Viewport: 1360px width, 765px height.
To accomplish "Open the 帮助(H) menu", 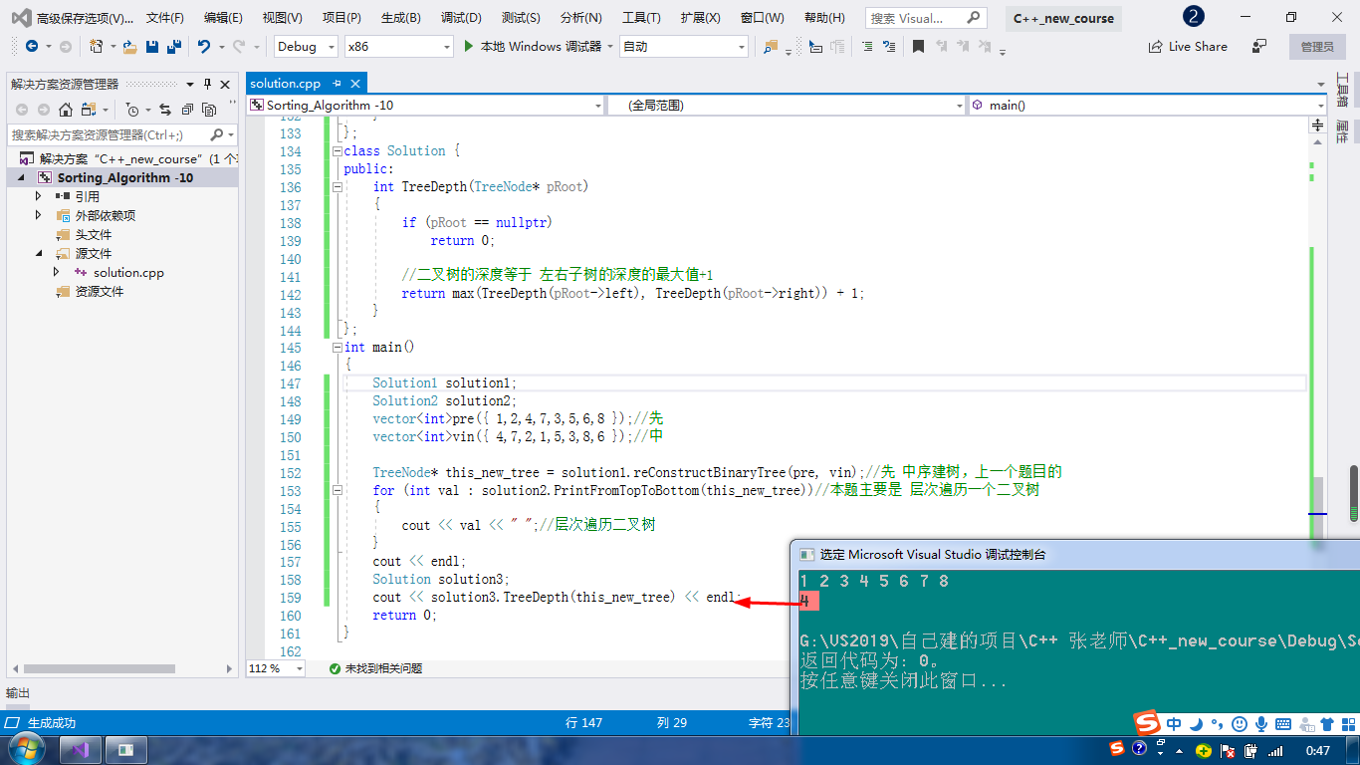I will pos(824,18).
